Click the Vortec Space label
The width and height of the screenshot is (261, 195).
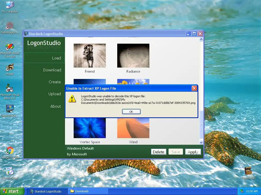pyautogui.click(x=90, y=142)
